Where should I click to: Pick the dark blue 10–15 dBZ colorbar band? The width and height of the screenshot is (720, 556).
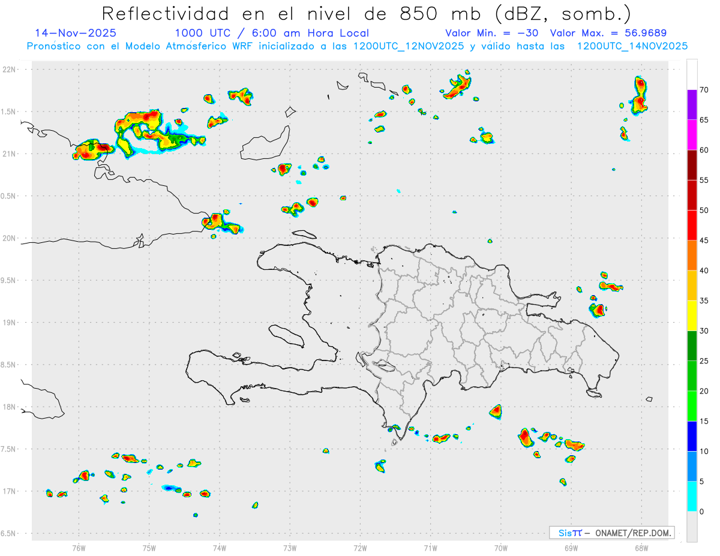692,436
